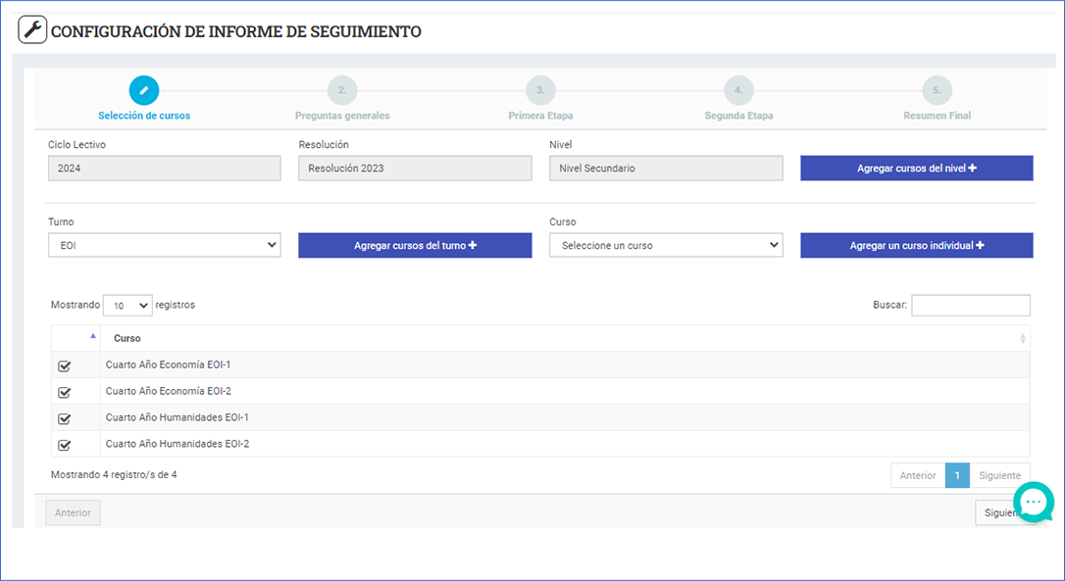Uncheck Cuarto Año Economía EOI-1 checkbox
Viewport: 1065px width, 581px height.
[x=65, y=365]
